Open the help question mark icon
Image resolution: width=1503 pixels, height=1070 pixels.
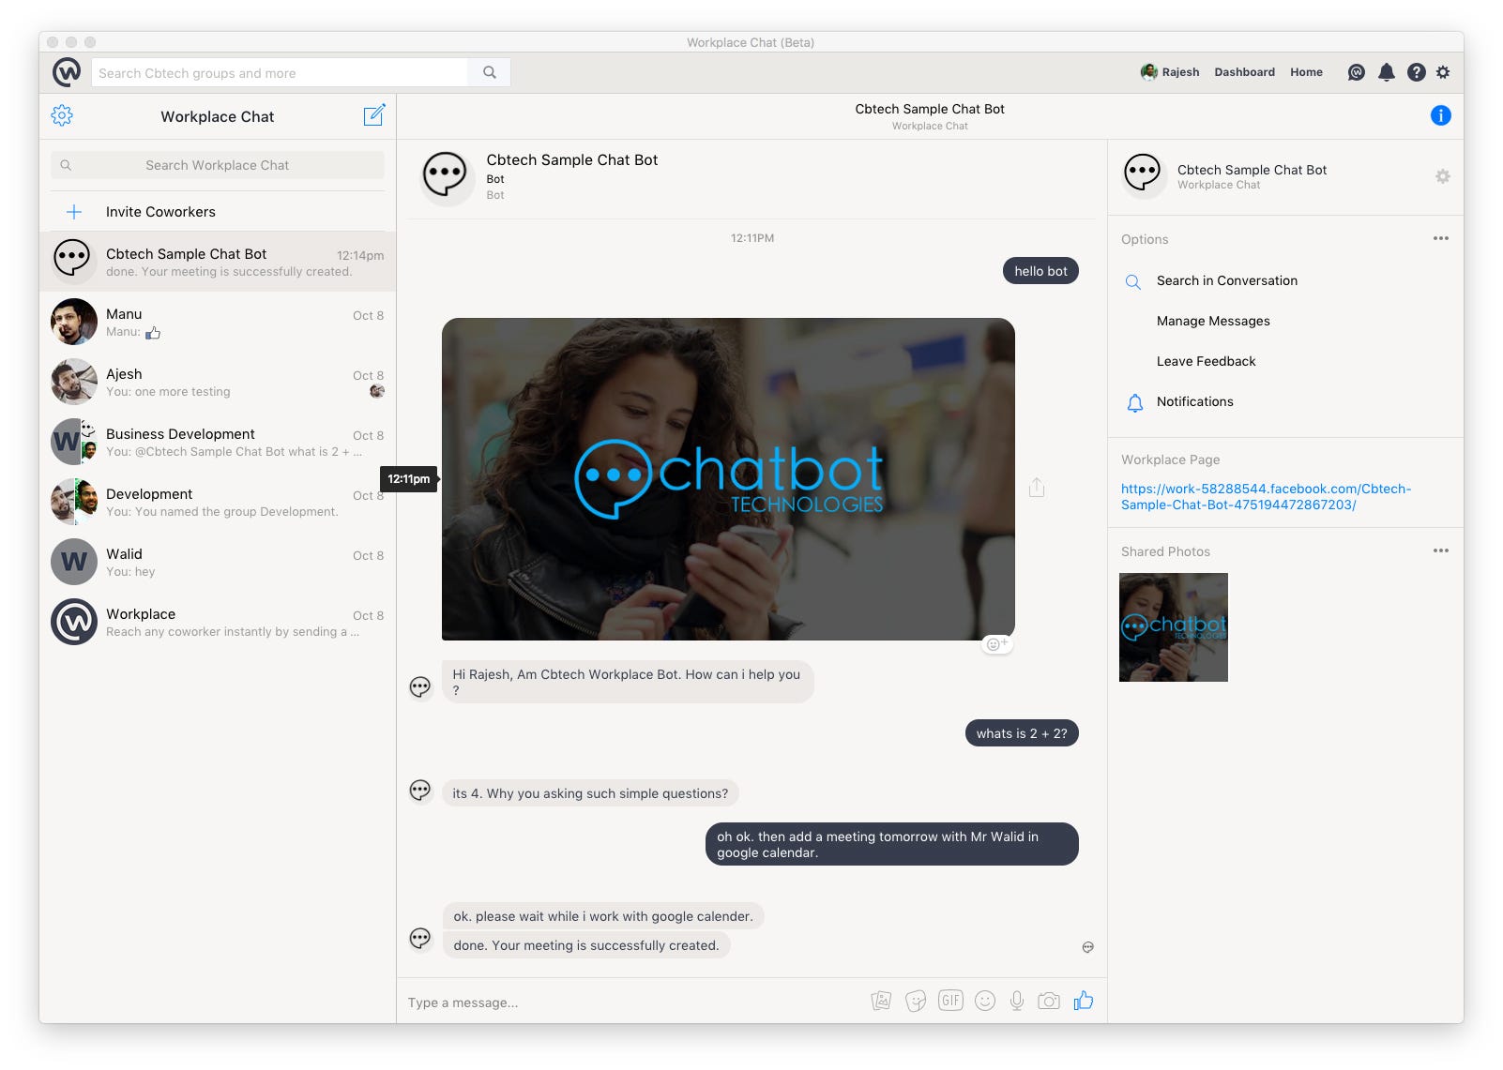1416,72
